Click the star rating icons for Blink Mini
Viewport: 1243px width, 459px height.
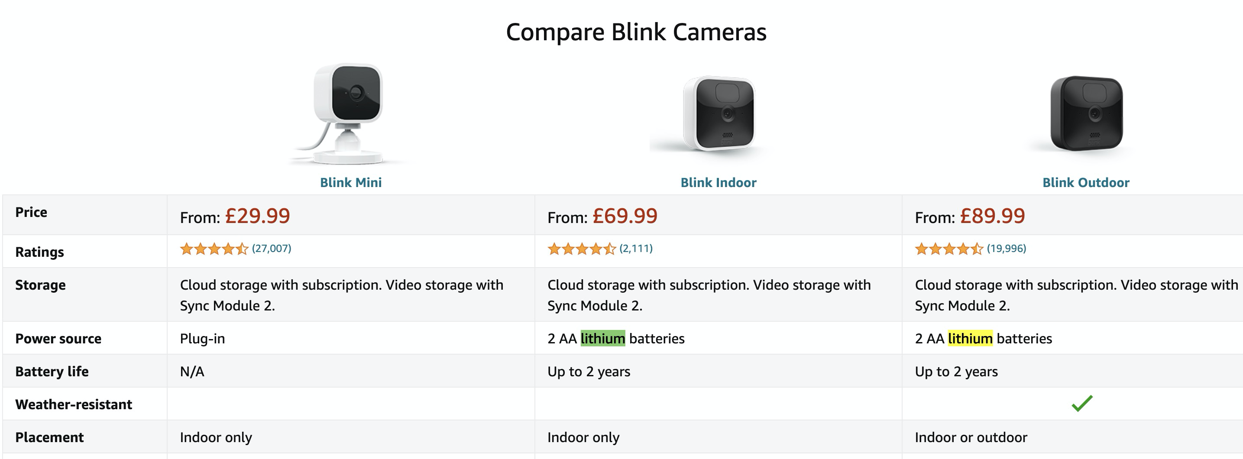coord(214,249)
